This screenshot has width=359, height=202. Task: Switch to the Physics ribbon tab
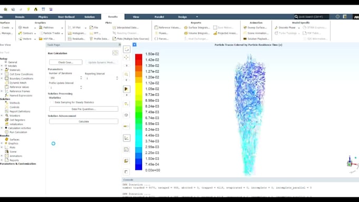tap(43, 17)
